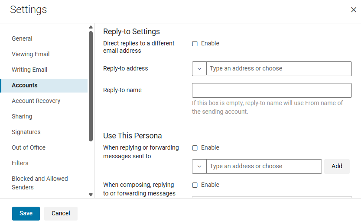Cancel the settings changes

click(61, 213)
